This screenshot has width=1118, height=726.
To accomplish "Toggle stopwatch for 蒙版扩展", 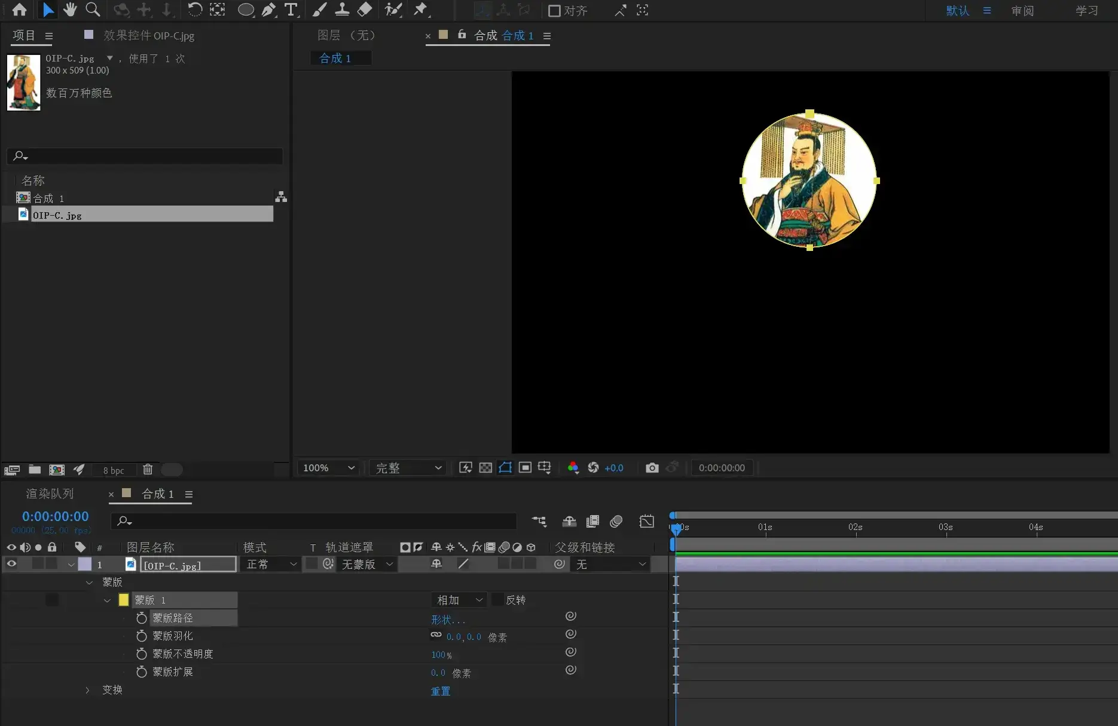I will [x=142, y=672].
